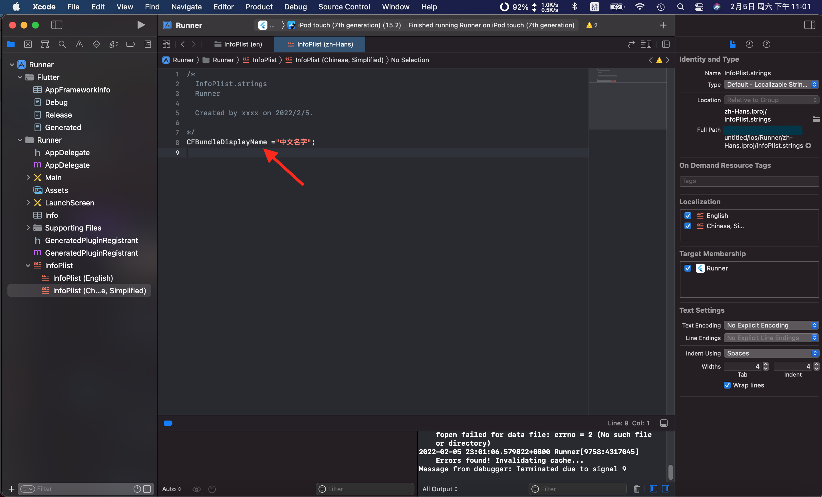Viewport: 822px width, 497px height.
Task: Click the navigator Filter field
Action: (86, 489)
